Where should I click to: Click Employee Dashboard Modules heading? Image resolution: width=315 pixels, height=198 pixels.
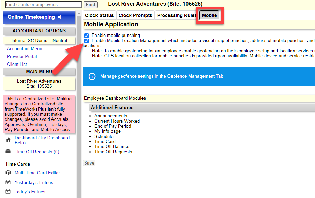point(115,98)
